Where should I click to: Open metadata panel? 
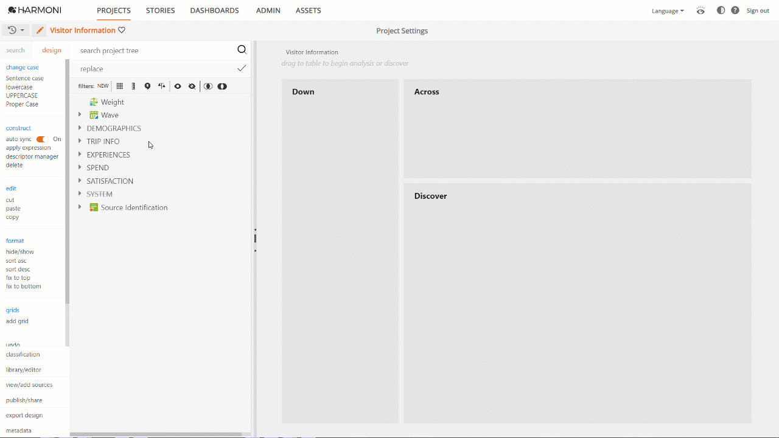point(19,431)
